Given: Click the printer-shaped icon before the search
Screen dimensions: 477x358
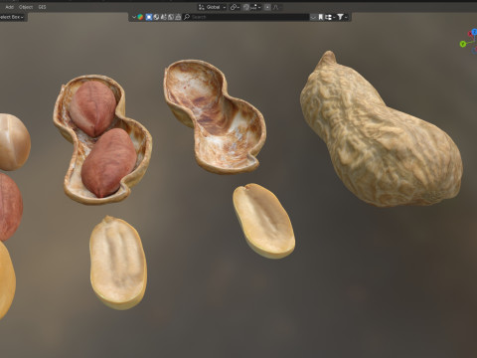Looking at the screenshot, I should click(178, 17).
